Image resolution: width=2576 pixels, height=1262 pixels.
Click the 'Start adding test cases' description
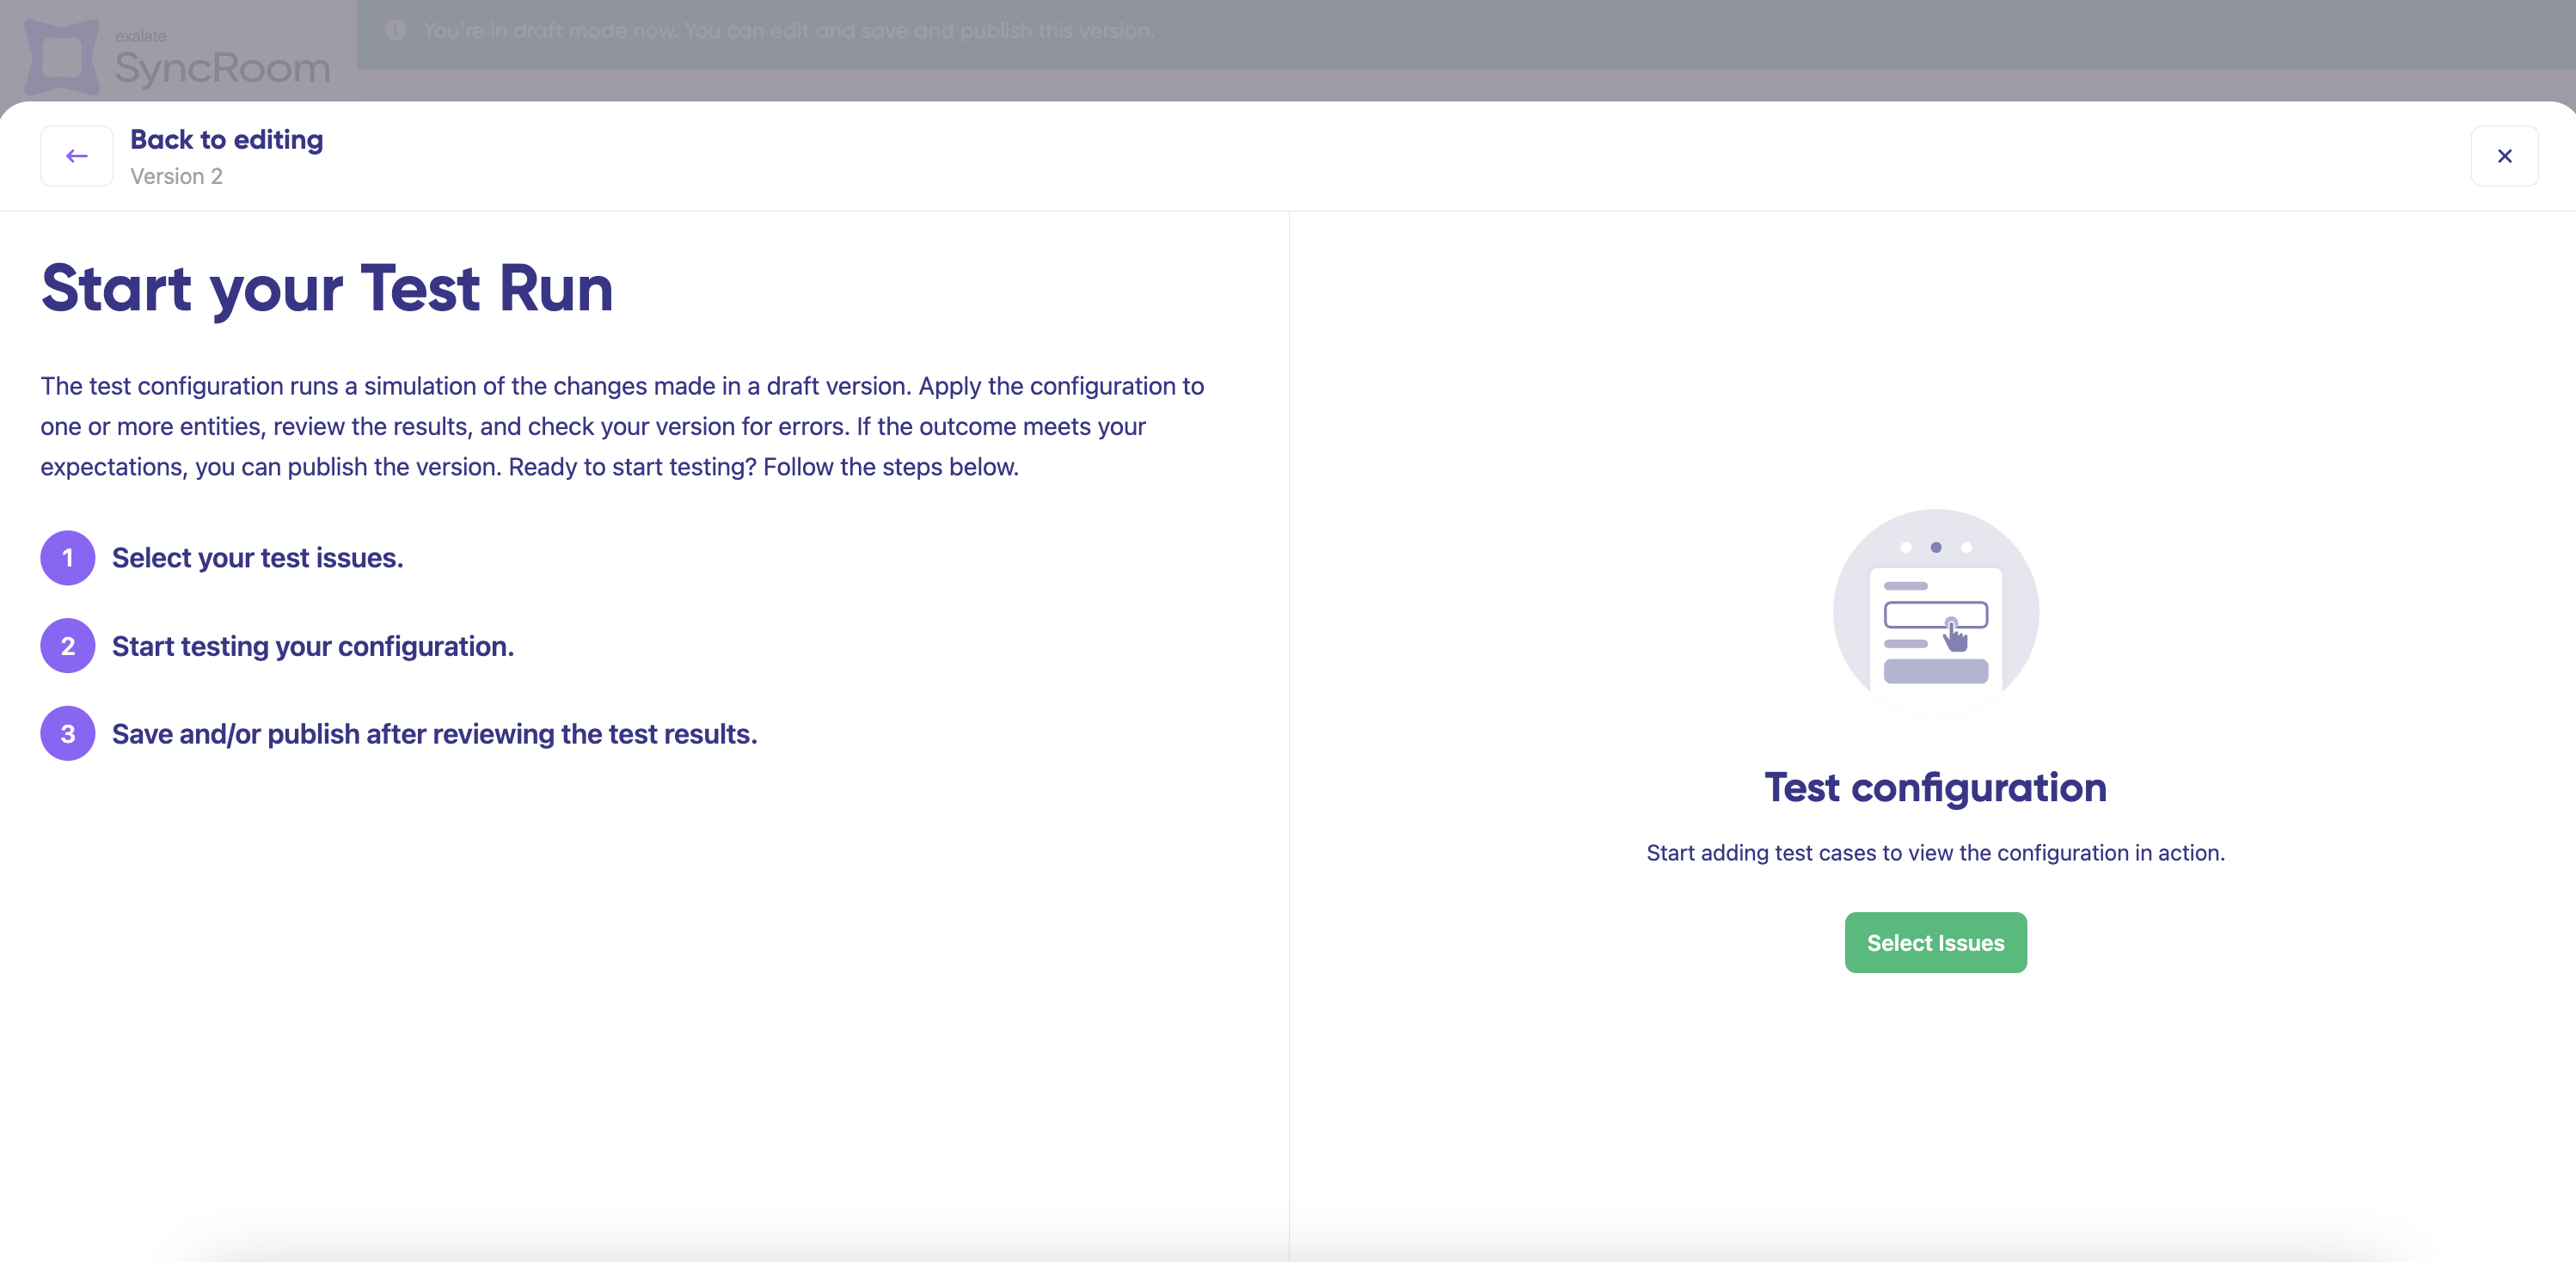[1935, 853]
